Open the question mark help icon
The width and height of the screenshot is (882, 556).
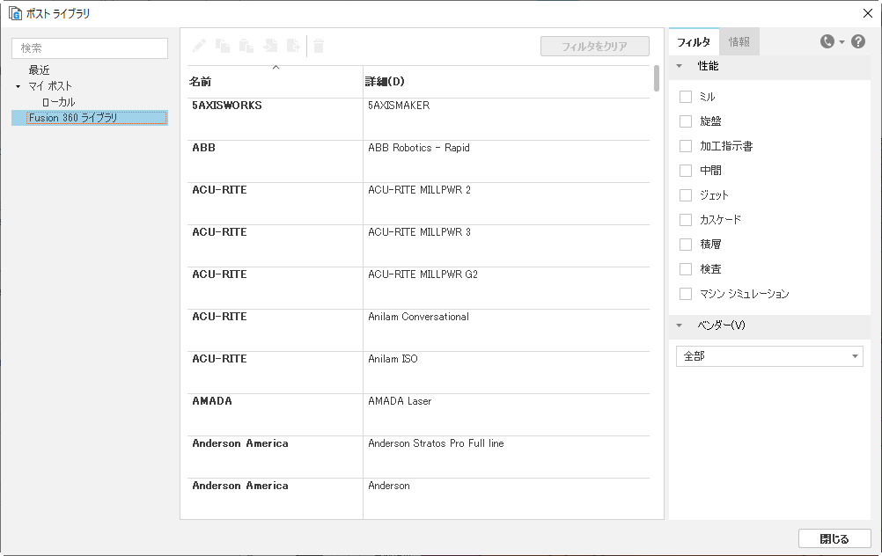click(x=858, y=41)
